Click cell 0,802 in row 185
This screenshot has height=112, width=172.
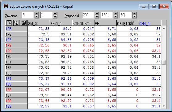coord(83,84)
